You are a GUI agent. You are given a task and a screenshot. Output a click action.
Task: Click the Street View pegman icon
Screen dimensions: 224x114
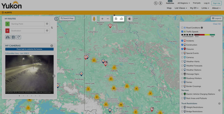pyautogui.click(x=94, y=19)
